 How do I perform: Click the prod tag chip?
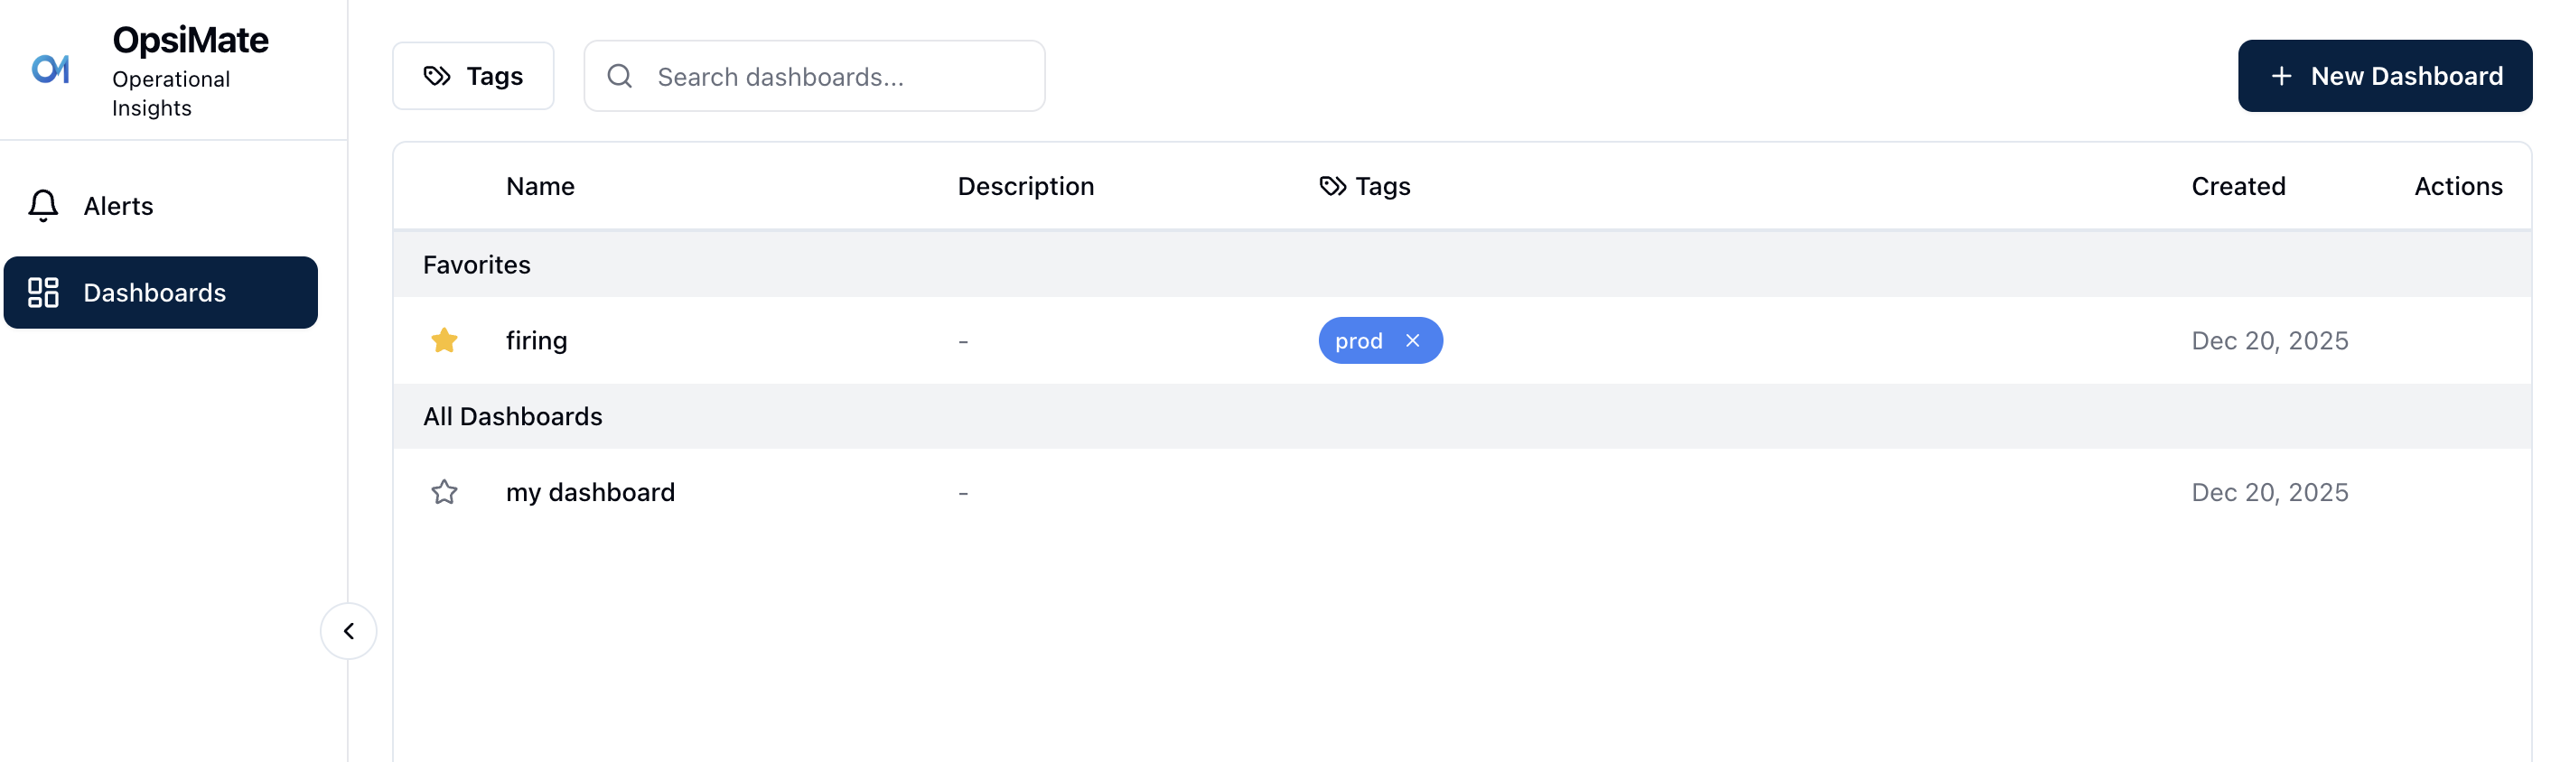coord(1358,340)
